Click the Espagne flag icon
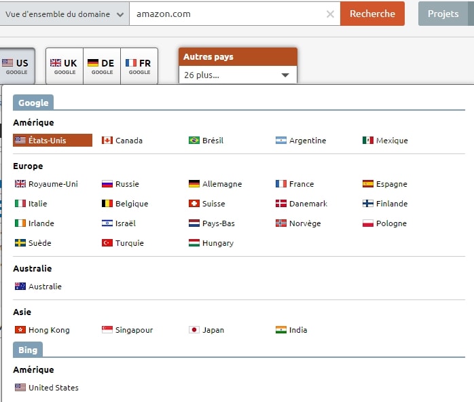Image resolution: width=474 pixels, height=402 pixels. point(368,184)
